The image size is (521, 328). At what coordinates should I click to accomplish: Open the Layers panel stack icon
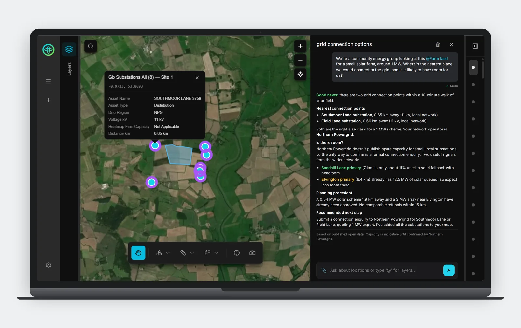point(69,49)
